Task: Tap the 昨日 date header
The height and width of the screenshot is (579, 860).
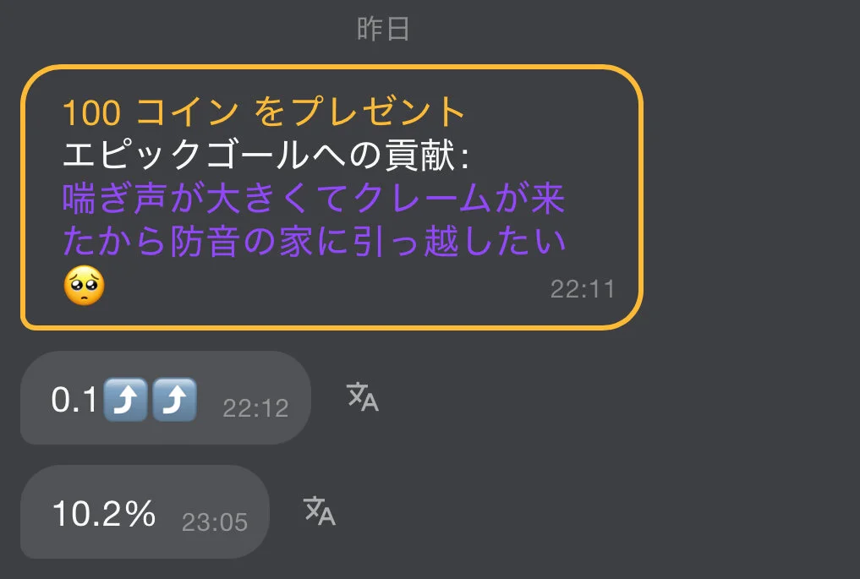Action: (x=383, y=29)
